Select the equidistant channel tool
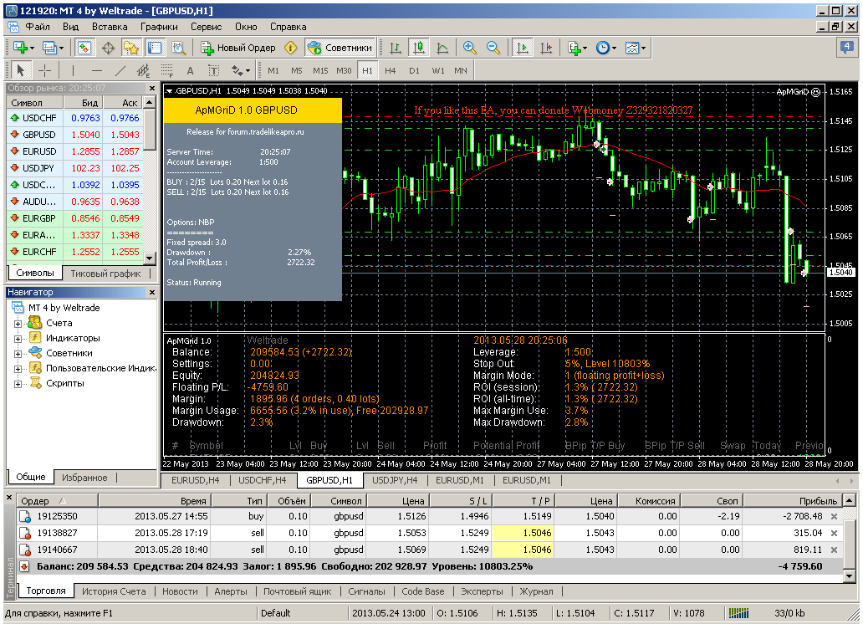This screenshot has width=863, height=624. [144, 70]
